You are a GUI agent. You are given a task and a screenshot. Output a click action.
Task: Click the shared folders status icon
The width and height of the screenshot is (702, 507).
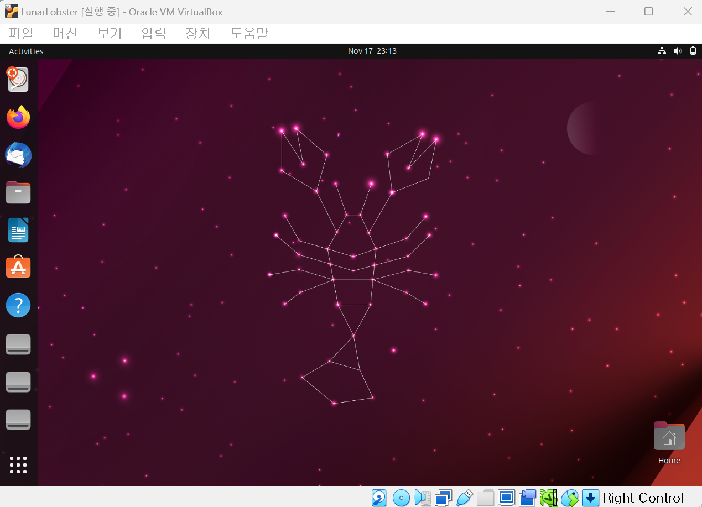pyautogui.click(x=485, y=498)
